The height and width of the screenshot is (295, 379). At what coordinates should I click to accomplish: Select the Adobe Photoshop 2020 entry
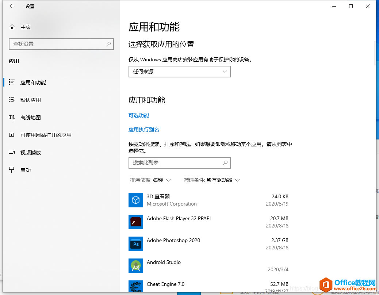point(173,240)
